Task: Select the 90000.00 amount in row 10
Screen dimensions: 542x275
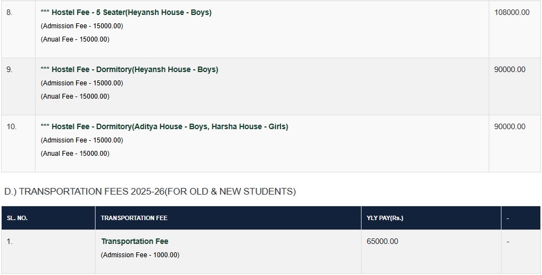Action: (x=509, y=126)
